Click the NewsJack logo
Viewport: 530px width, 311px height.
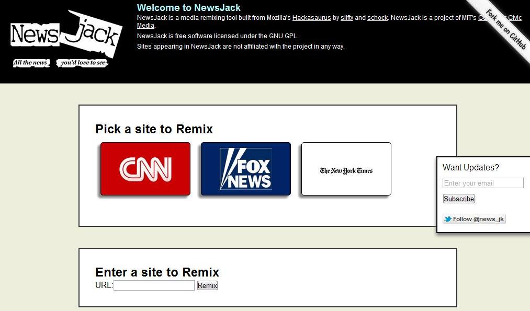(65, 34)
